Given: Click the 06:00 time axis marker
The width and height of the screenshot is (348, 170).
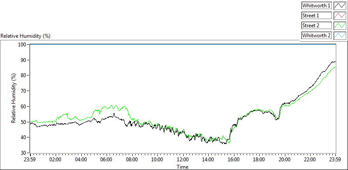Looking at the screenshot, I should (107, 159).
